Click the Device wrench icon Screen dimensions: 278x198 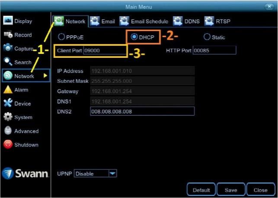pyautogui.click(x=8, y=104)
